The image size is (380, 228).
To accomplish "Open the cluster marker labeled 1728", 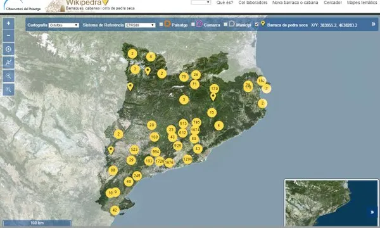I will click(x=160, y=161).
